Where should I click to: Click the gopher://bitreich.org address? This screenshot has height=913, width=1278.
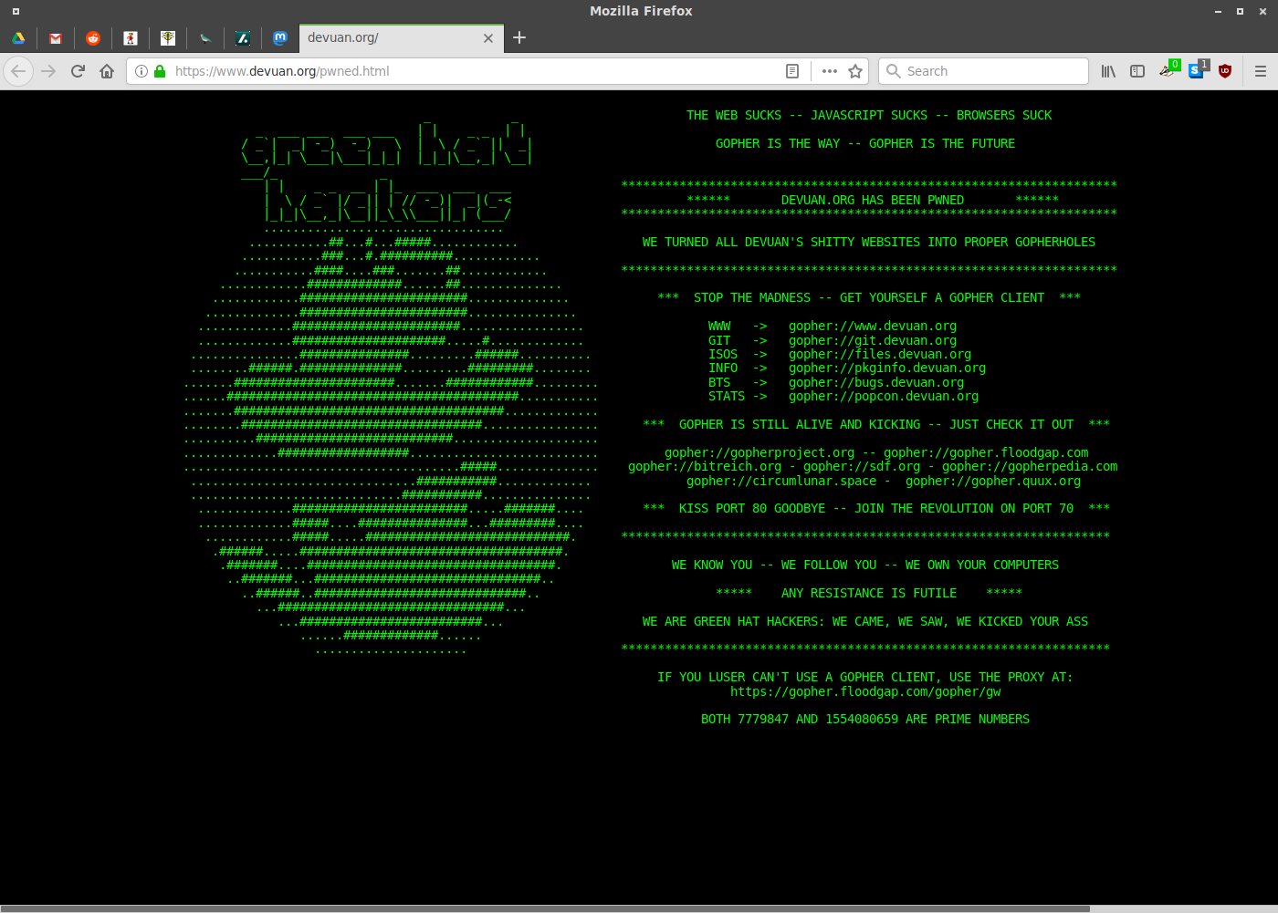[x=705, y=467]
